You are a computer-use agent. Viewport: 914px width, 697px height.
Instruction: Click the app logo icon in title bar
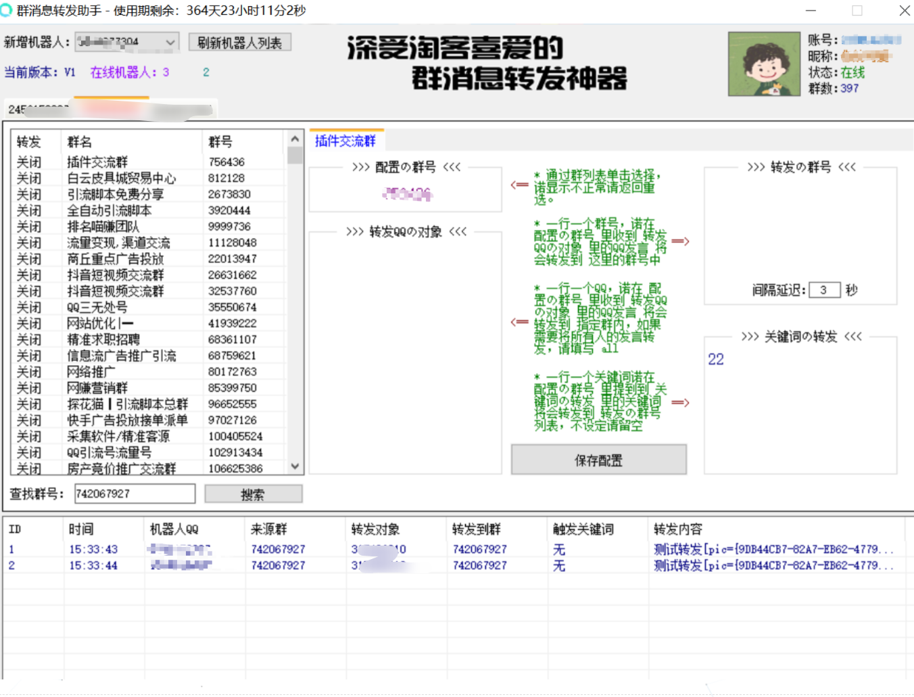click(x=7, y=10)
